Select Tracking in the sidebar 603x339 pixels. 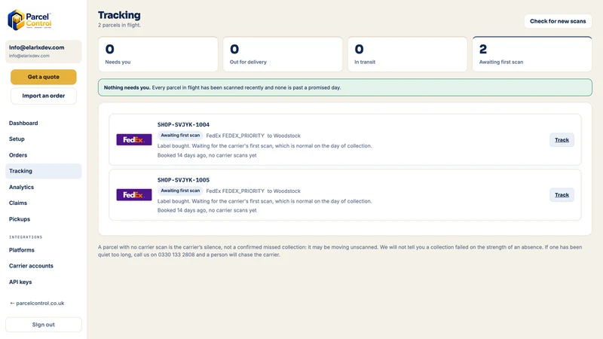(44, 171)
